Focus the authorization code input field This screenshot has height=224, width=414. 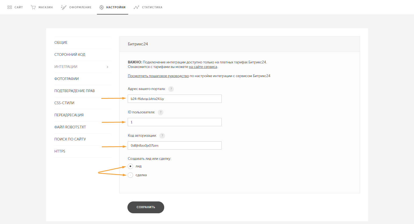coord(175,145)
